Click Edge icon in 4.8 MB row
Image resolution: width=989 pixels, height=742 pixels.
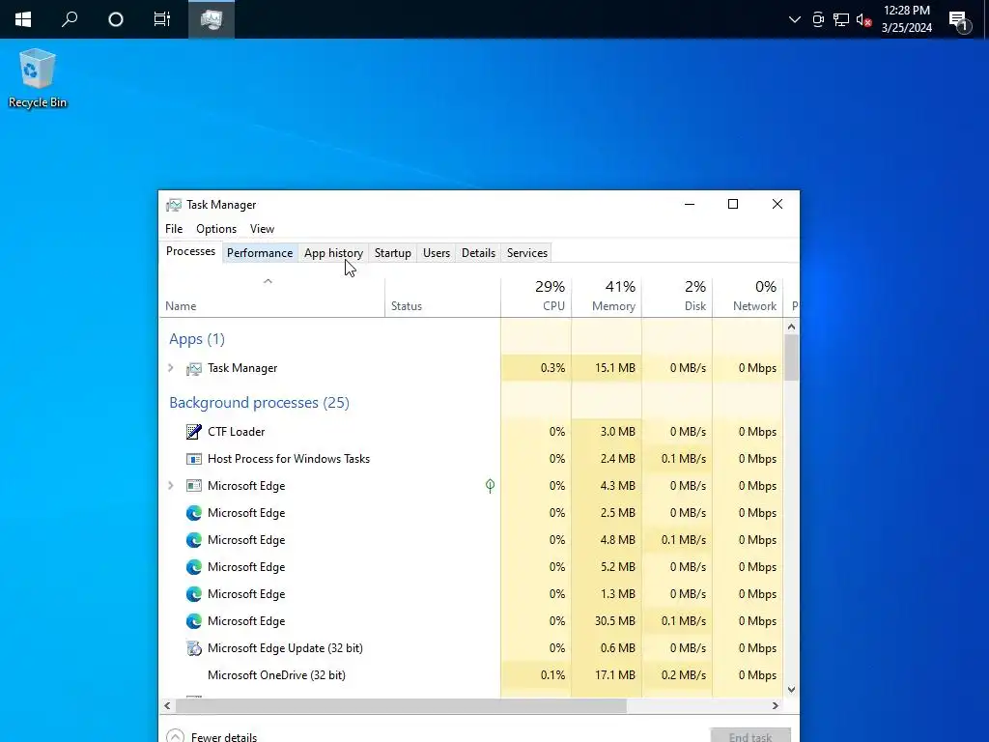[193, 540]
